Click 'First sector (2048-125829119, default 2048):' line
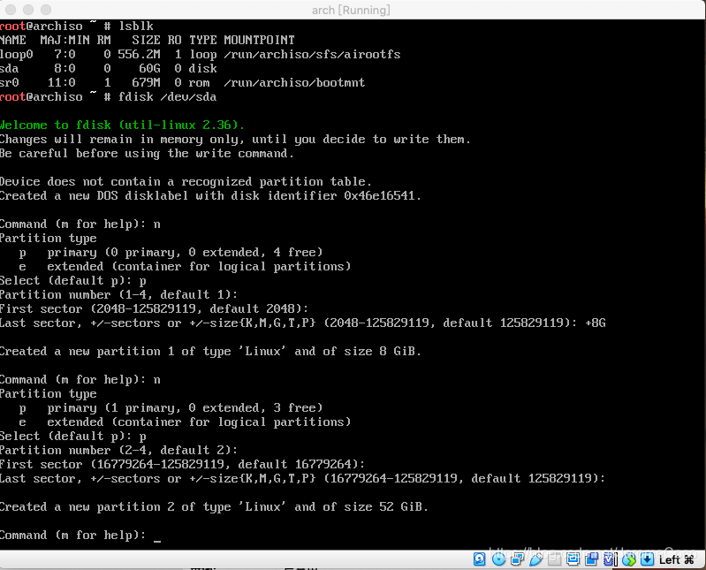This screenshot has height=570, width=706. 154,309
